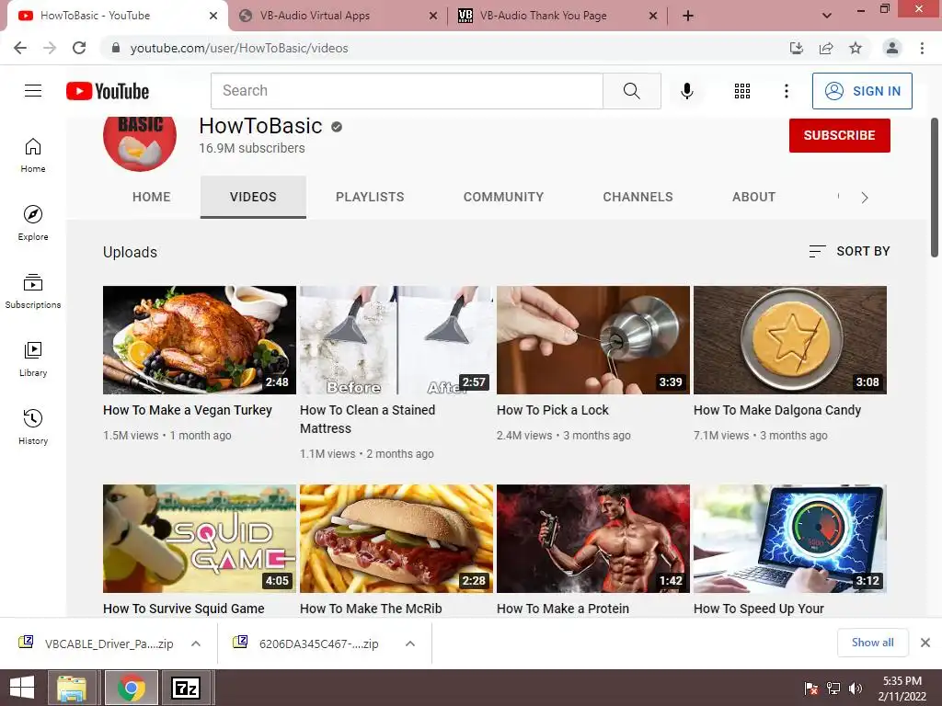Open Library in the sidebar
This screenshot has width=942, height=706.
pos(33,359)
